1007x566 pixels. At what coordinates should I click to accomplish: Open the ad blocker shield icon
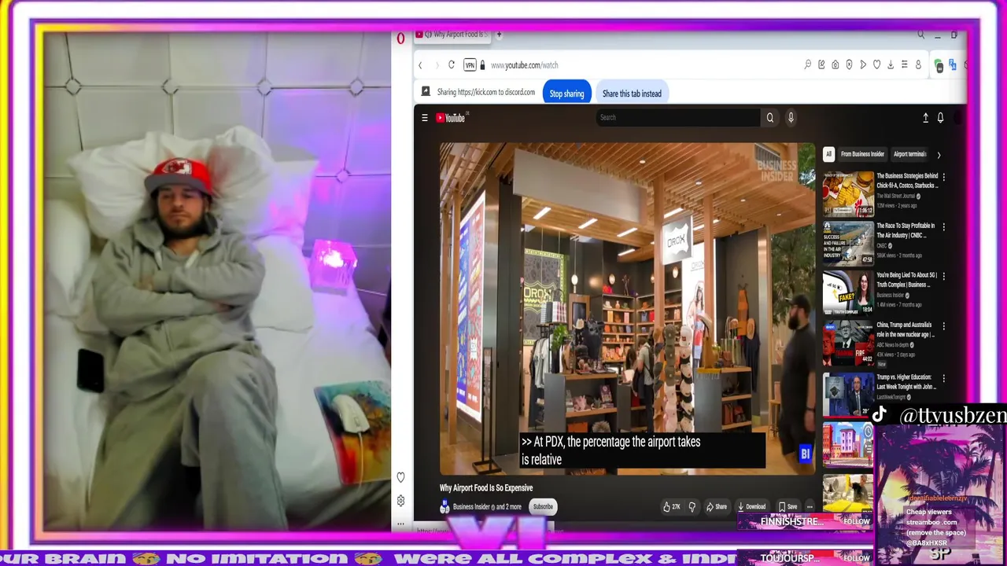[x=849, y=65]
